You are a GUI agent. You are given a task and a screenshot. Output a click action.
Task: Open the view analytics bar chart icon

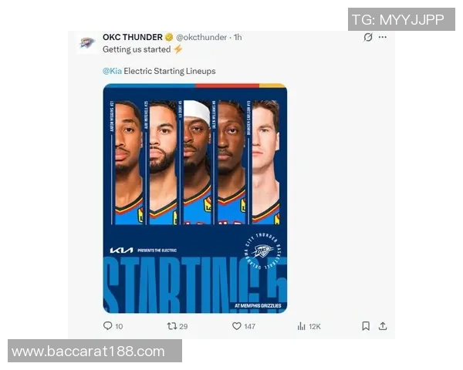coord(301,326)
